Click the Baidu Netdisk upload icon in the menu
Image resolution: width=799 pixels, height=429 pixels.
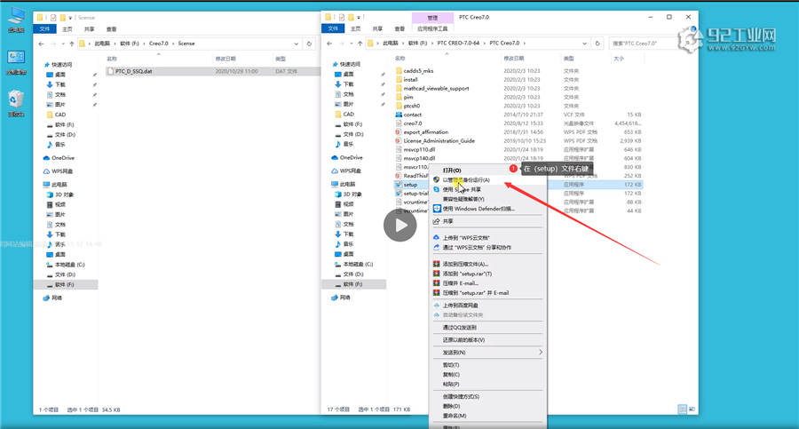tap(436, 306)
